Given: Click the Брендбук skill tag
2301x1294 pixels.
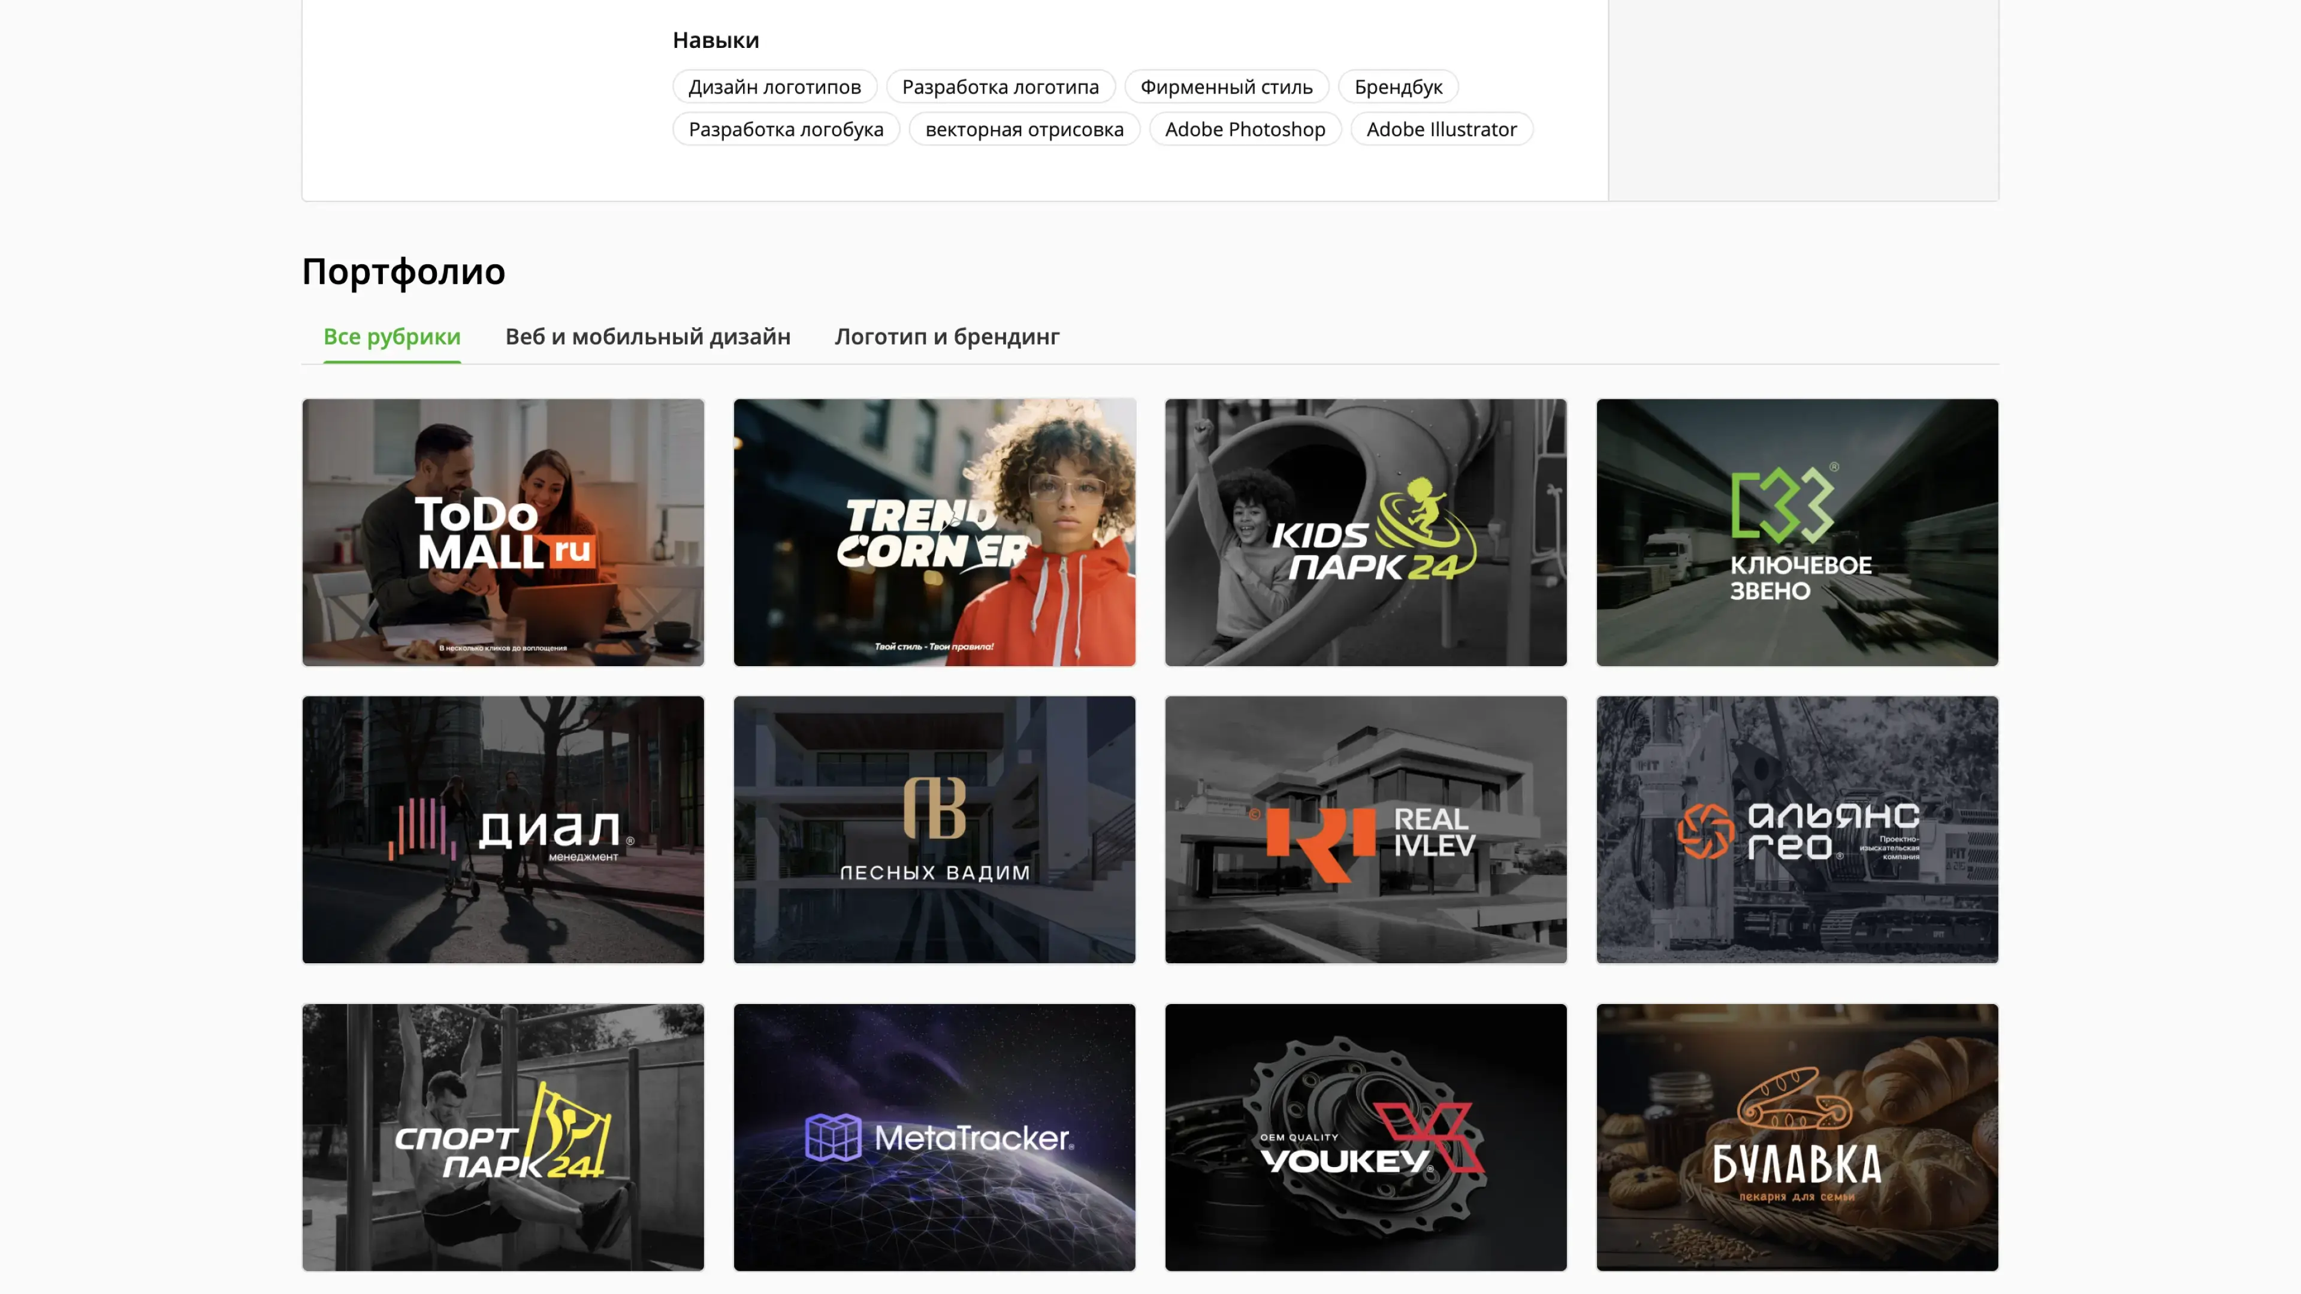Looking at the screenshot, I should coord(1398,87).
